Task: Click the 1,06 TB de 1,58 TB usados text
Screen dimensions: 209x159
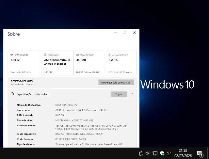Action: (x=120, y=72)
